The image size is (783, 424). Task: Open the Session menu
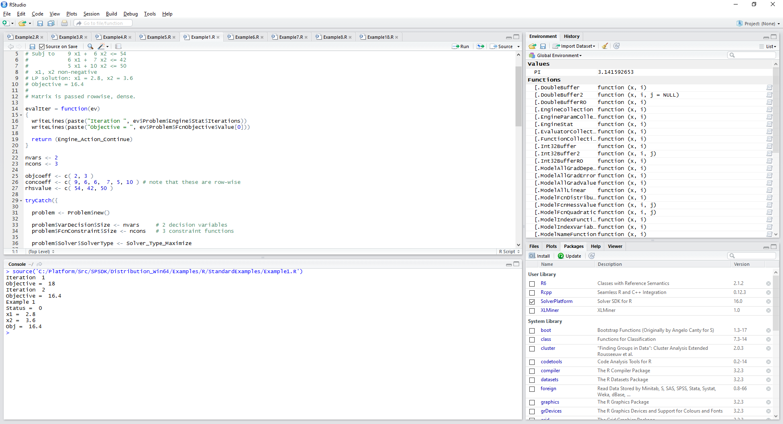(91, 14)
